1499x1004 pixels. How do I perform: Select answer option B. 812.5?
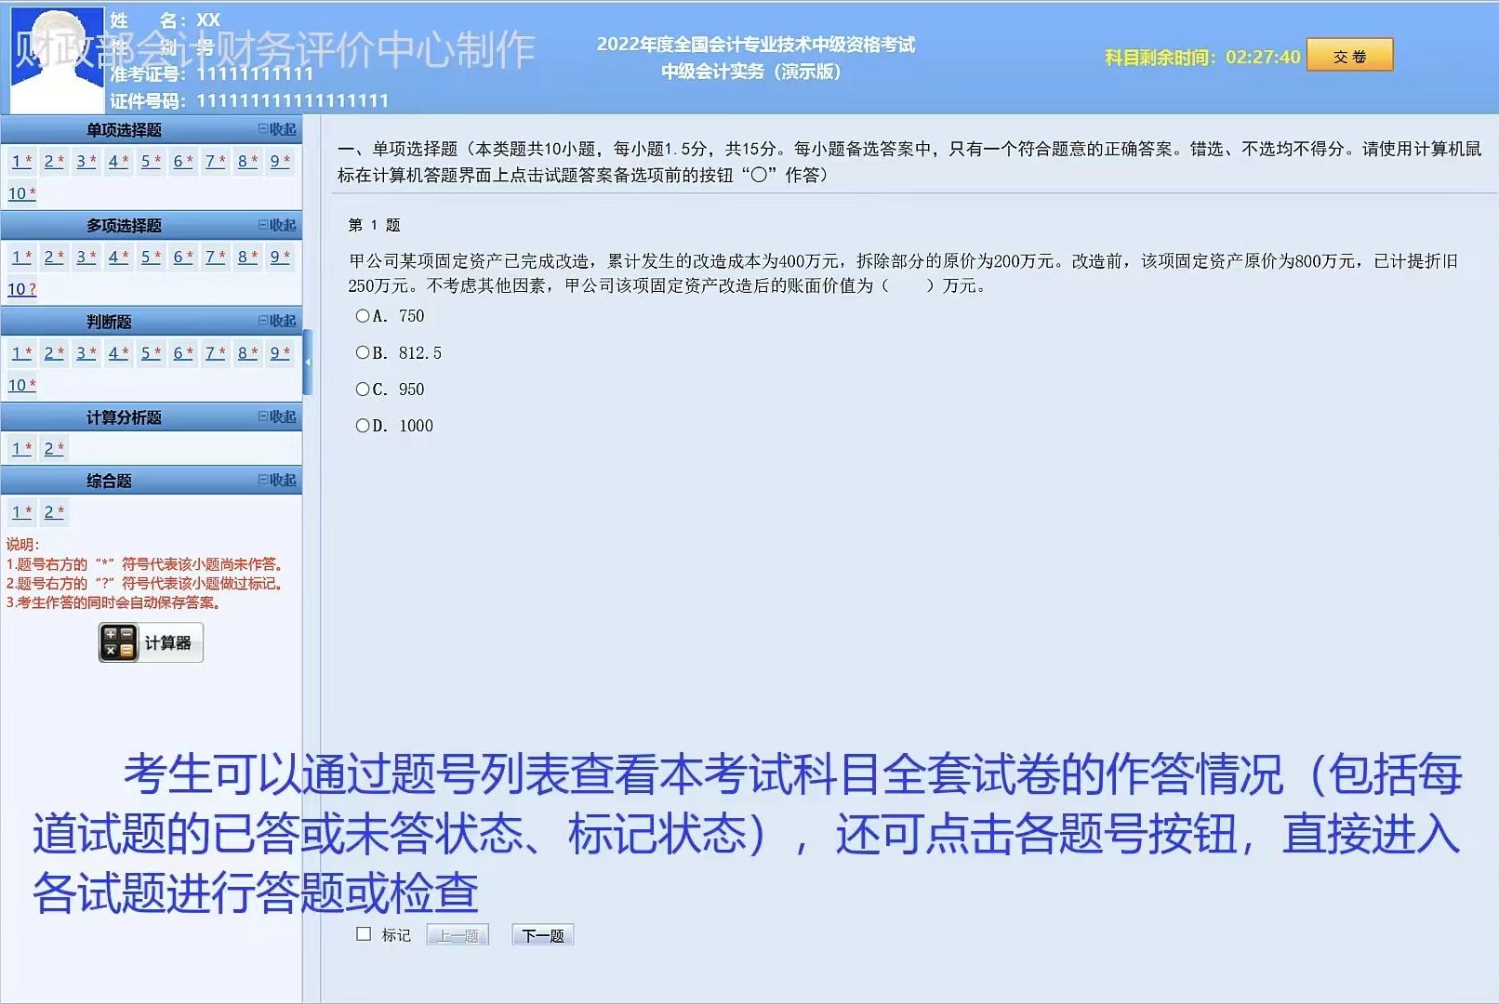pos(363,352)
